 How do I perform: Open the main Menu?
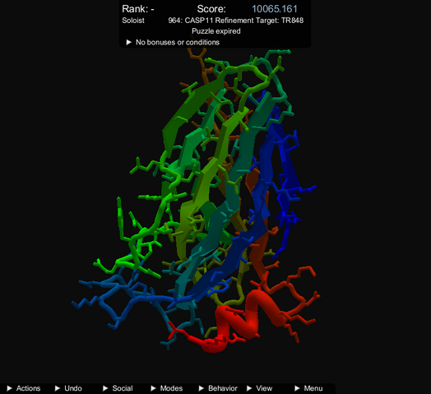pos(308,388)
